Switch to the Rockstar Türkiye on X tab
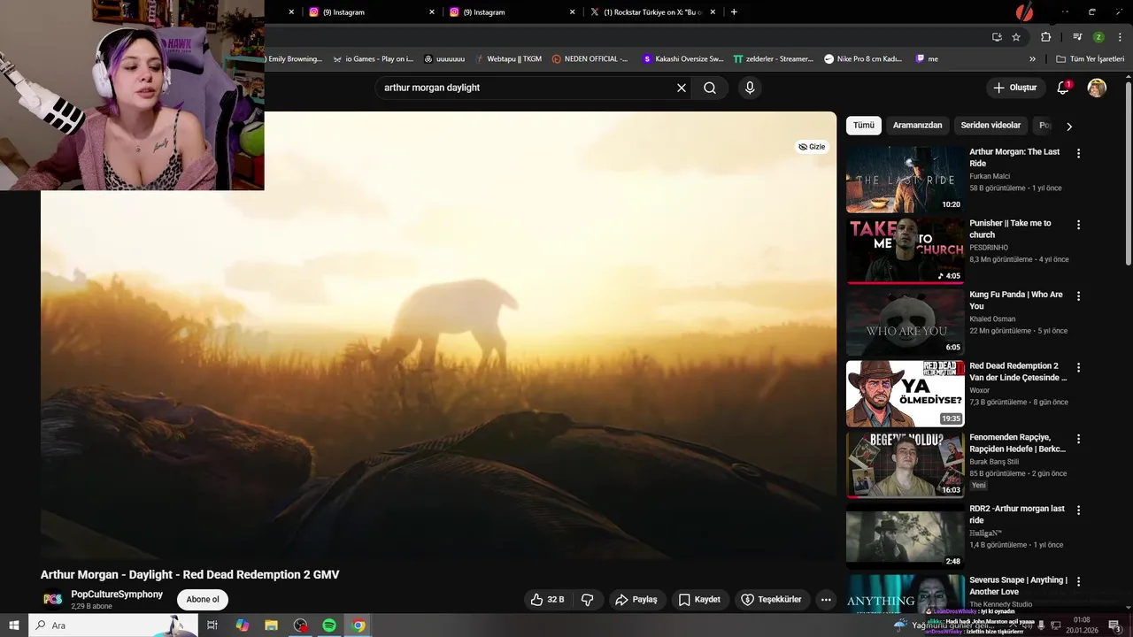 (x=652, y=12)
